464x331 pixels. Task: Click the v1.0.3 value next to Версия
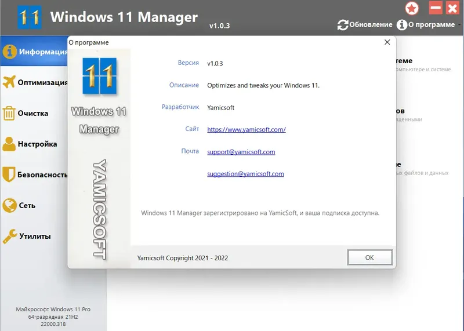pyautogui.click(x=215, y=63)
